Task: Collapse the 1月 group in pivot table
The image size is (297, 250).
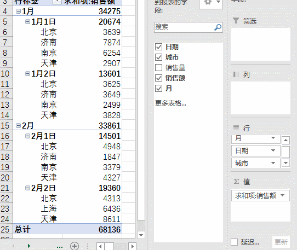Action: [18, 11]
